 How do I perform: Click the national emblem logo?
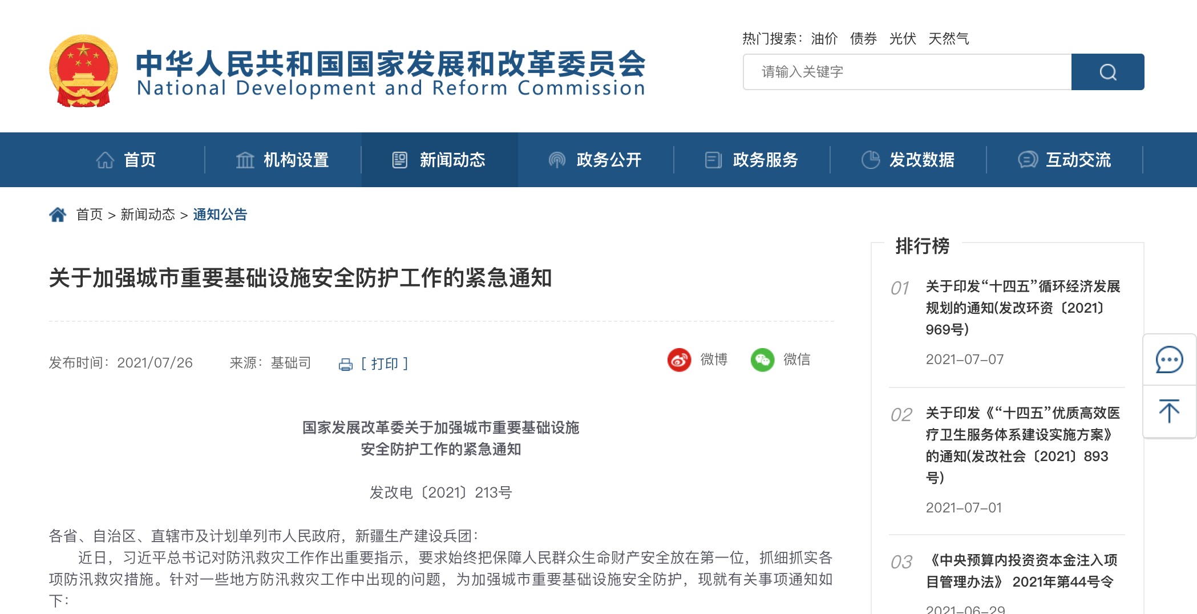pos(83,71)
